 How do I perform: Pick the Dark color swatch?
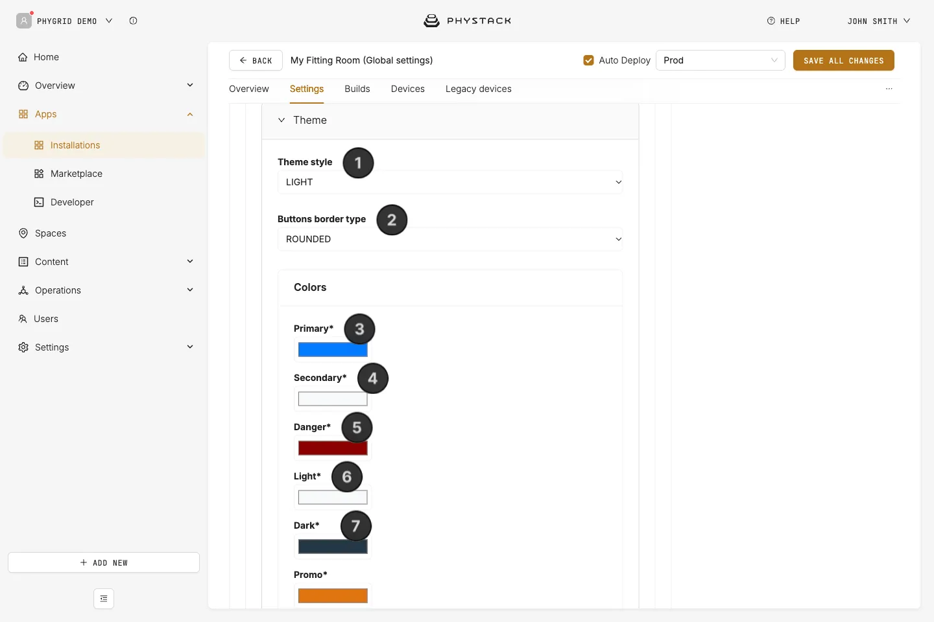[333, 547]
